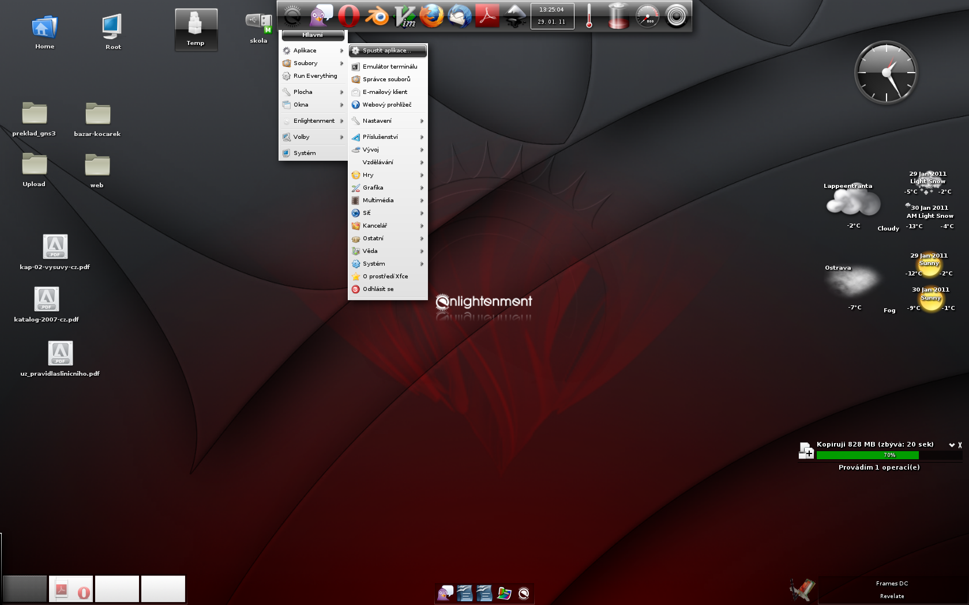Click the thermometer temperature gadget
The height and width of the screenshot is (605, 969).
(x=589, y=16)
